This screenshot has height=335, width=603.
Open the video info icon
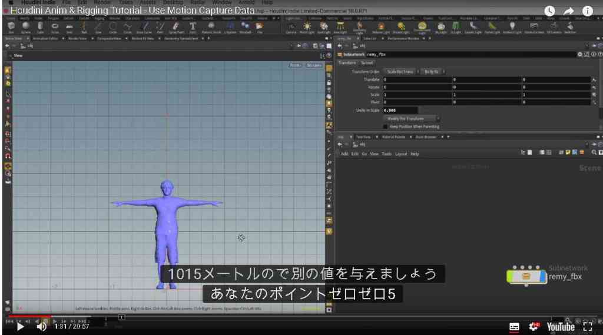587,11
